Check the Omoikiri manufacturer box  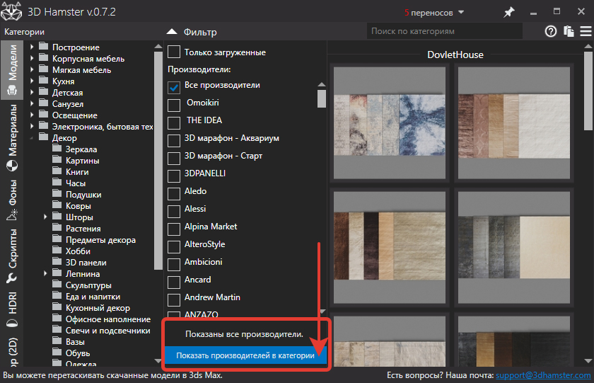click(x=174, y=105)
